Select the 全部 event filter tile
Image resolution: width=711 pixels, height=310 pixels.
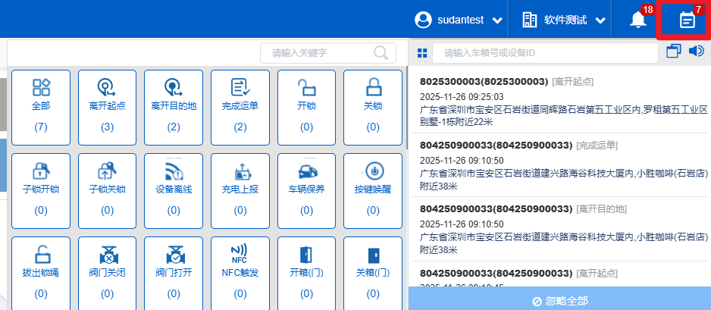41,105
